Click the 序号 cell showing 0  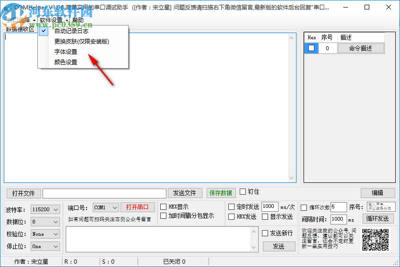(x=328, y=48)
